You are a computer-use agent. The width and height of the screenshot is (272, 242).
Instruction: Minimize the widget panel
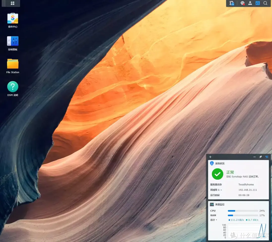[254, 157]
